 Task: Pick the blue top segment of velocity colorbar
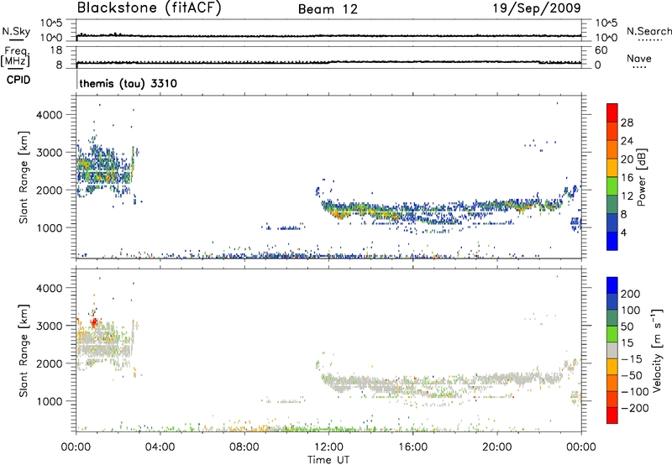coord(612,285)
